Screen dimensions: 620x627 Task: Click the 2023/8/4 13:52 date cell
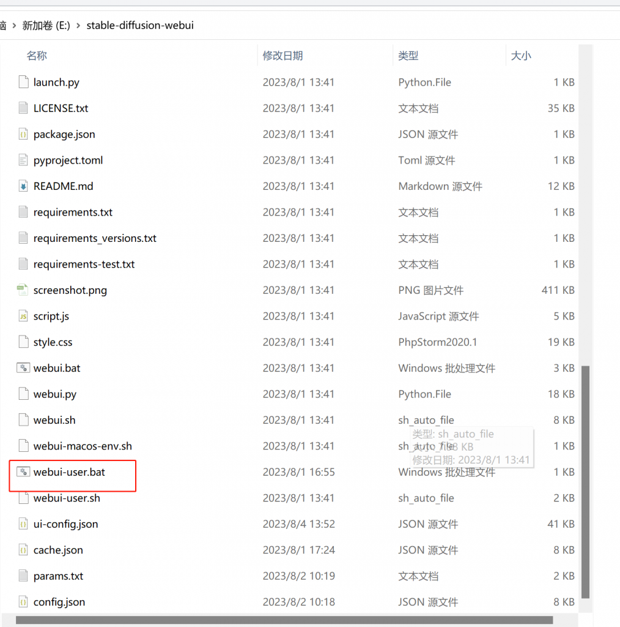tap(298, 524)
